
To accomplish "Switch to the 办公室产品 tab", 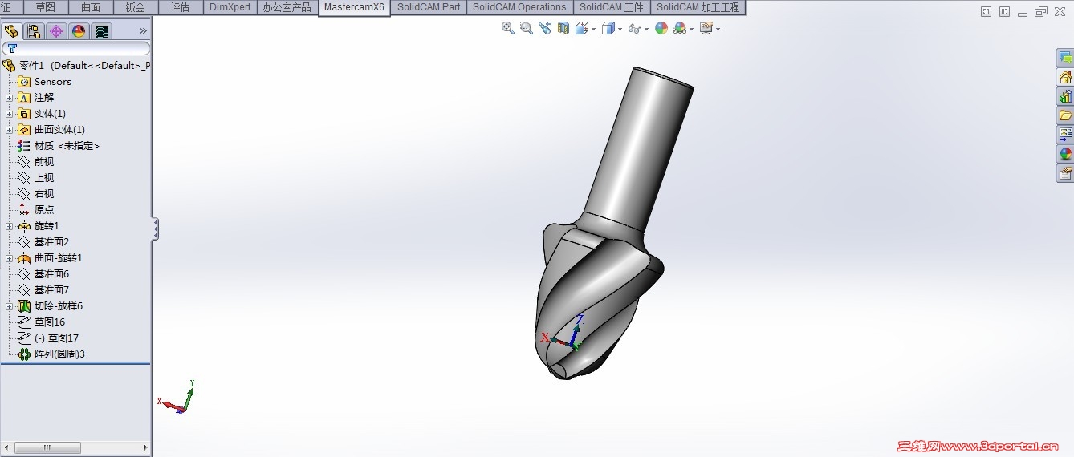I will point(287,7).
